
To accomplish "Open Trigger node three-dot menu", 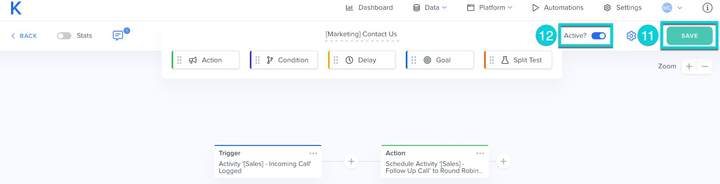I will 313,153.
